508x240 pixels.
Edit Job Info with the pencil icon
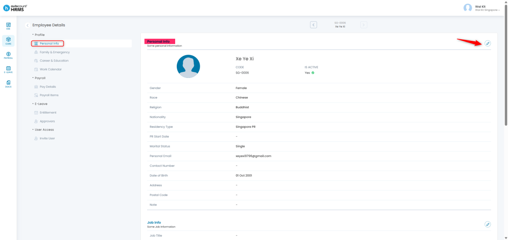488,224
